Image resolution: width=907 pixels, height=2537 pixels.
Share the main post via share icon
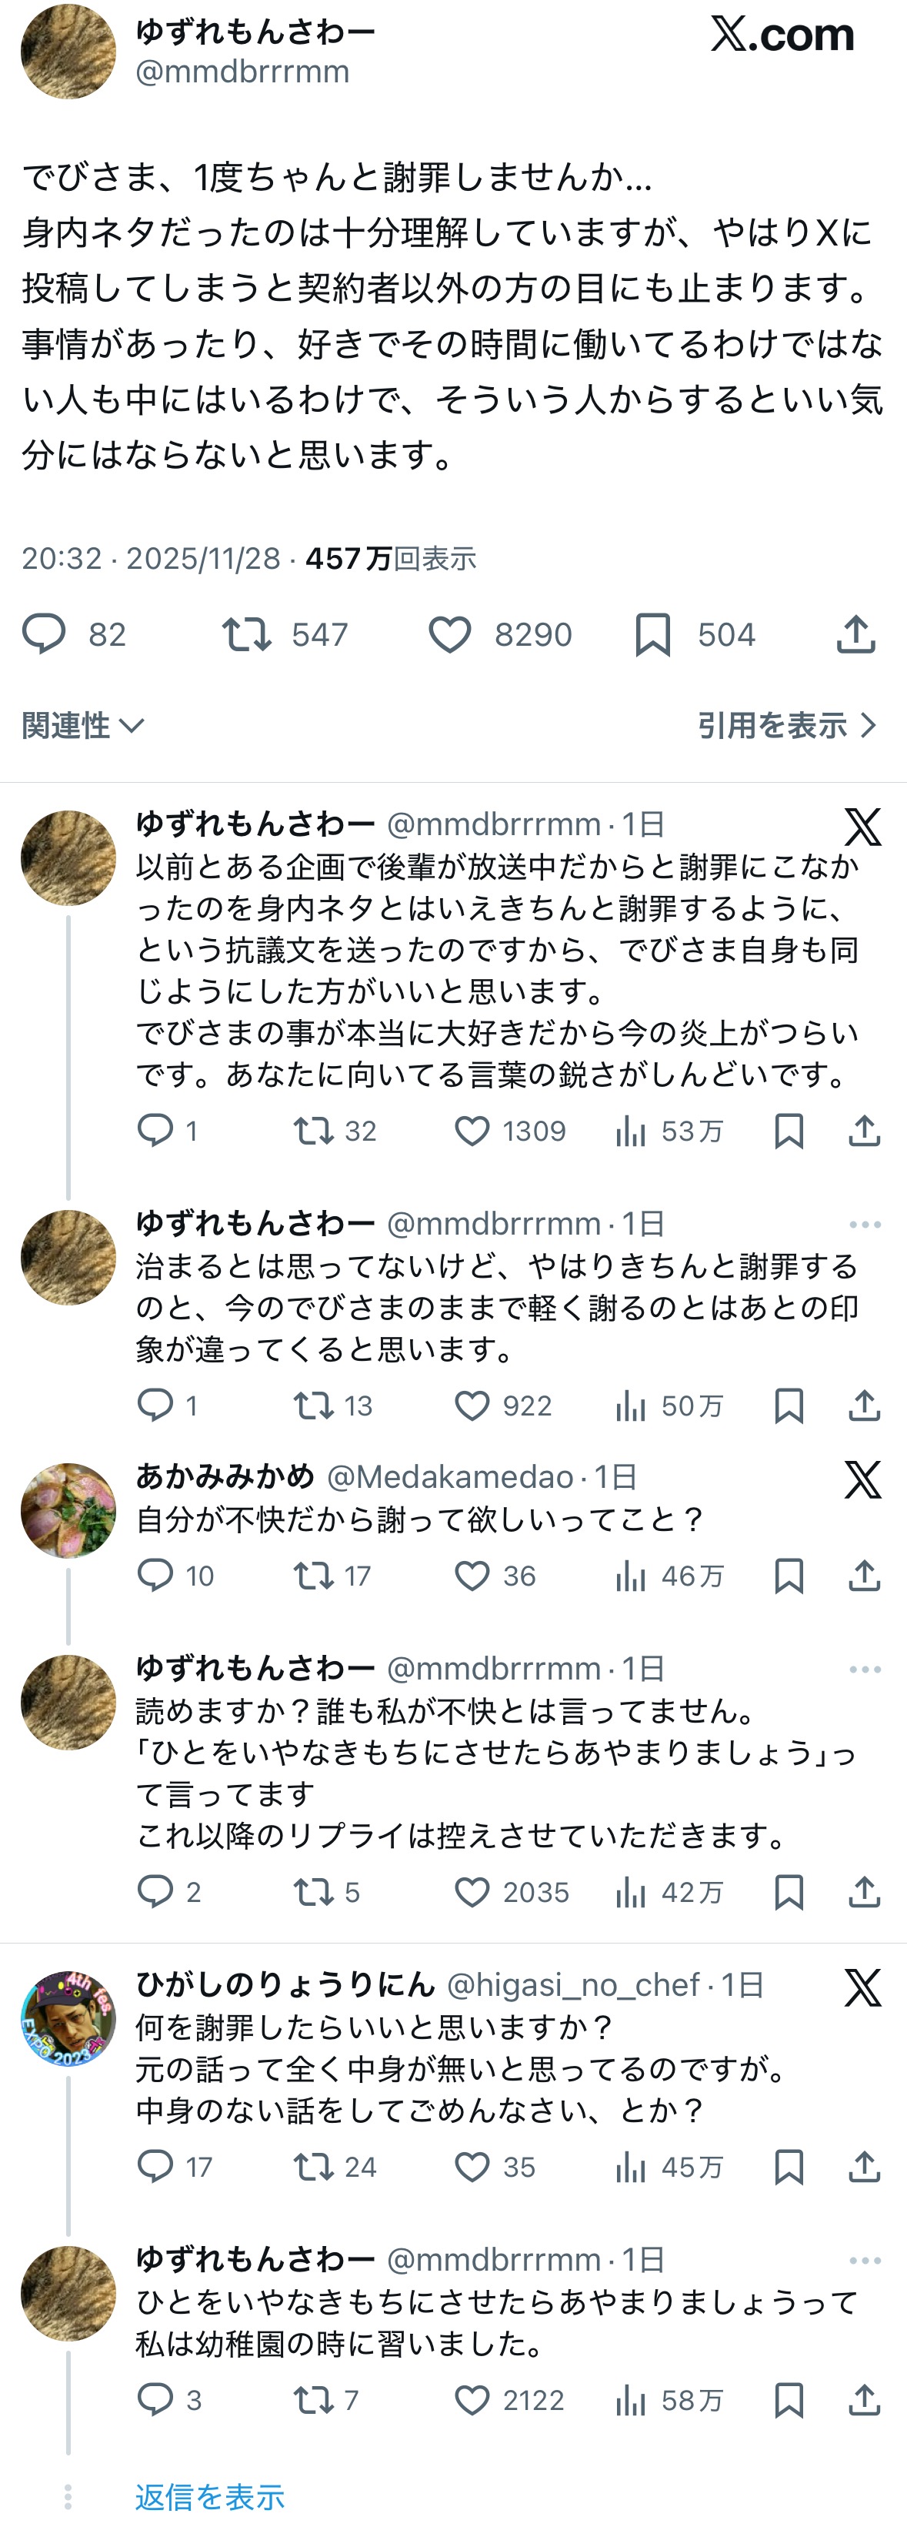coord(855,635)
